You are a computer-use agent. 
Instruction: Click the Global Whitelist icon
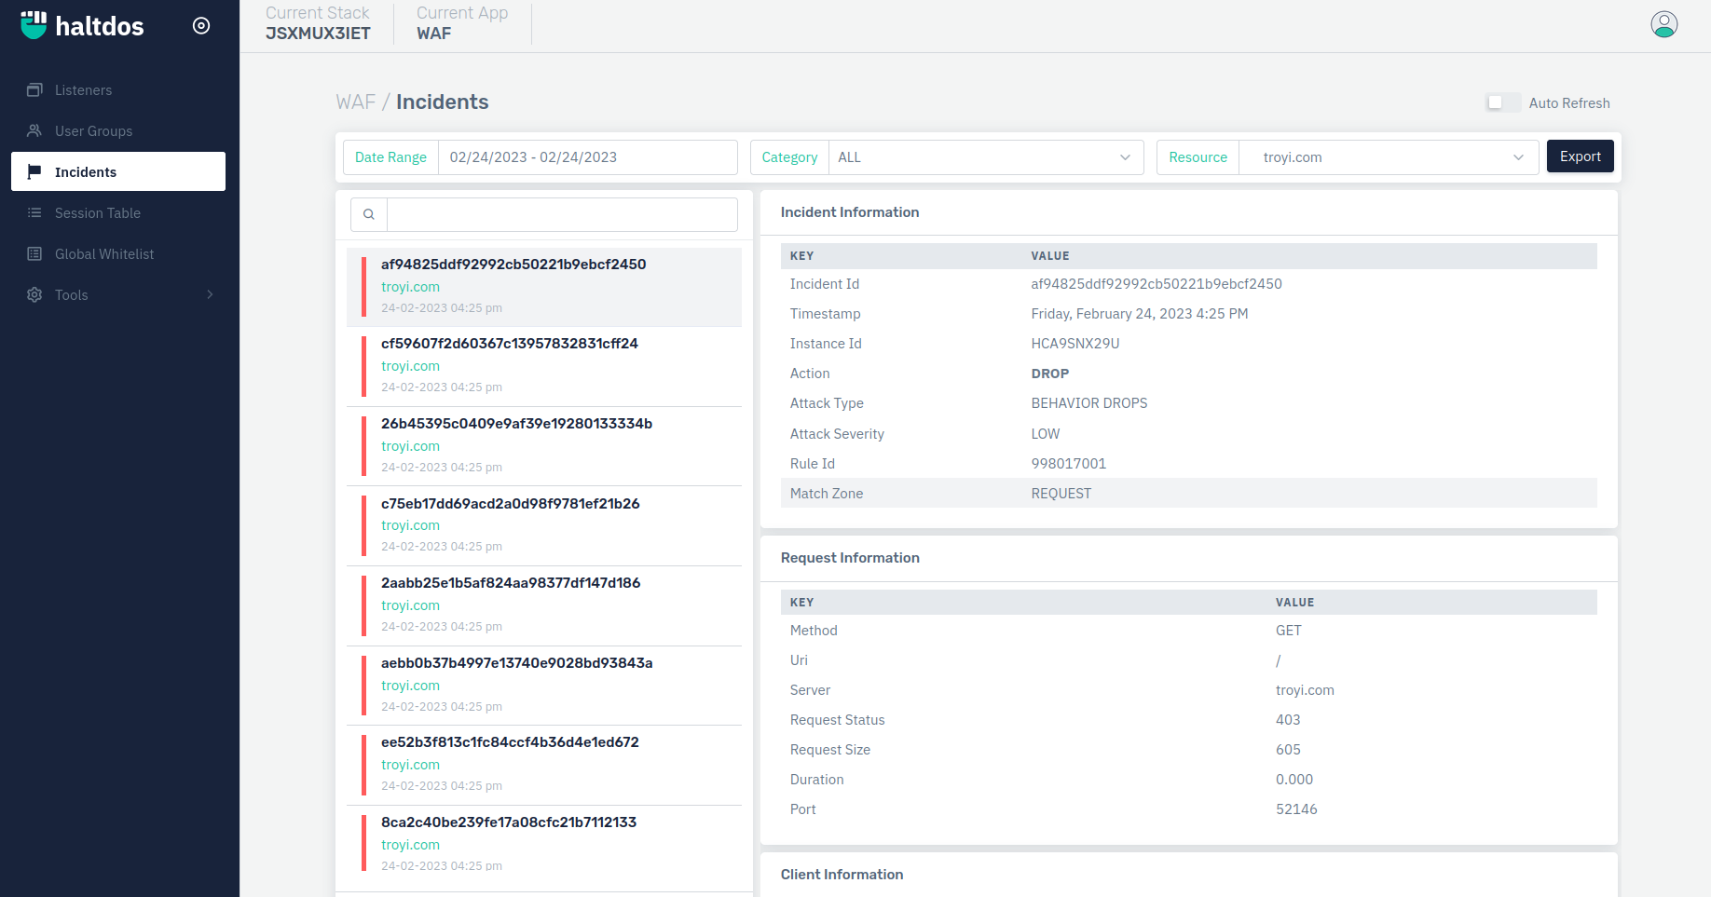pyautogui.click(x=34, y=254)
